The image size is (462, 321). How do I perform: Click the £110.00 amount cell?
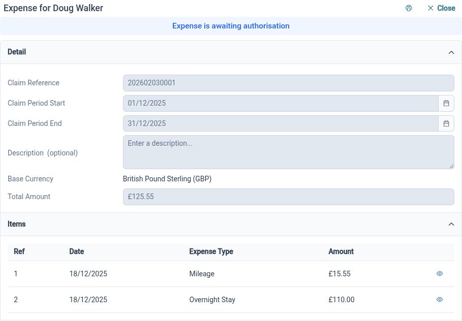click(x=342, y=300)
